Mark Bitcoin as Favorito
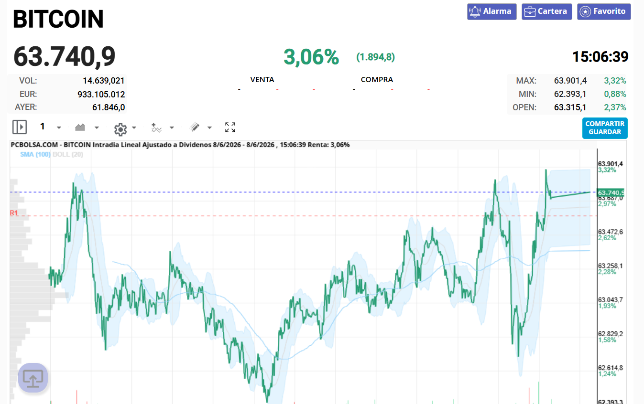Image resolution: width=644 pixels, height=404 pixels. 604,11
